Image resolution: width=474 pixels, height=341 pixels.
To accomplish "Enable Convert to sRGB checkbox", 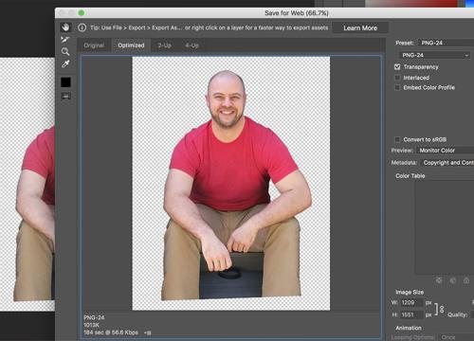I will (397, 139).
